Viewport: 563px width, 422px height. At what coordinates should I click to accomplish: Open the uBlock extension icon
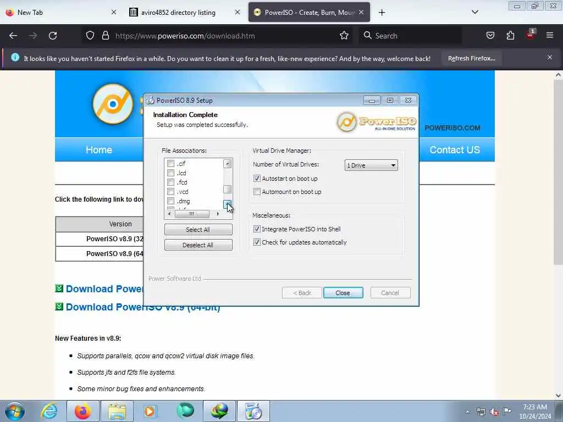coord(531,35)
